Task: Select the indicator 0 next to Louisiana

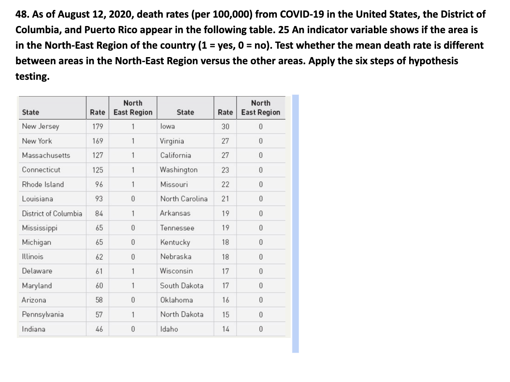Action: [x=133, y=199]
